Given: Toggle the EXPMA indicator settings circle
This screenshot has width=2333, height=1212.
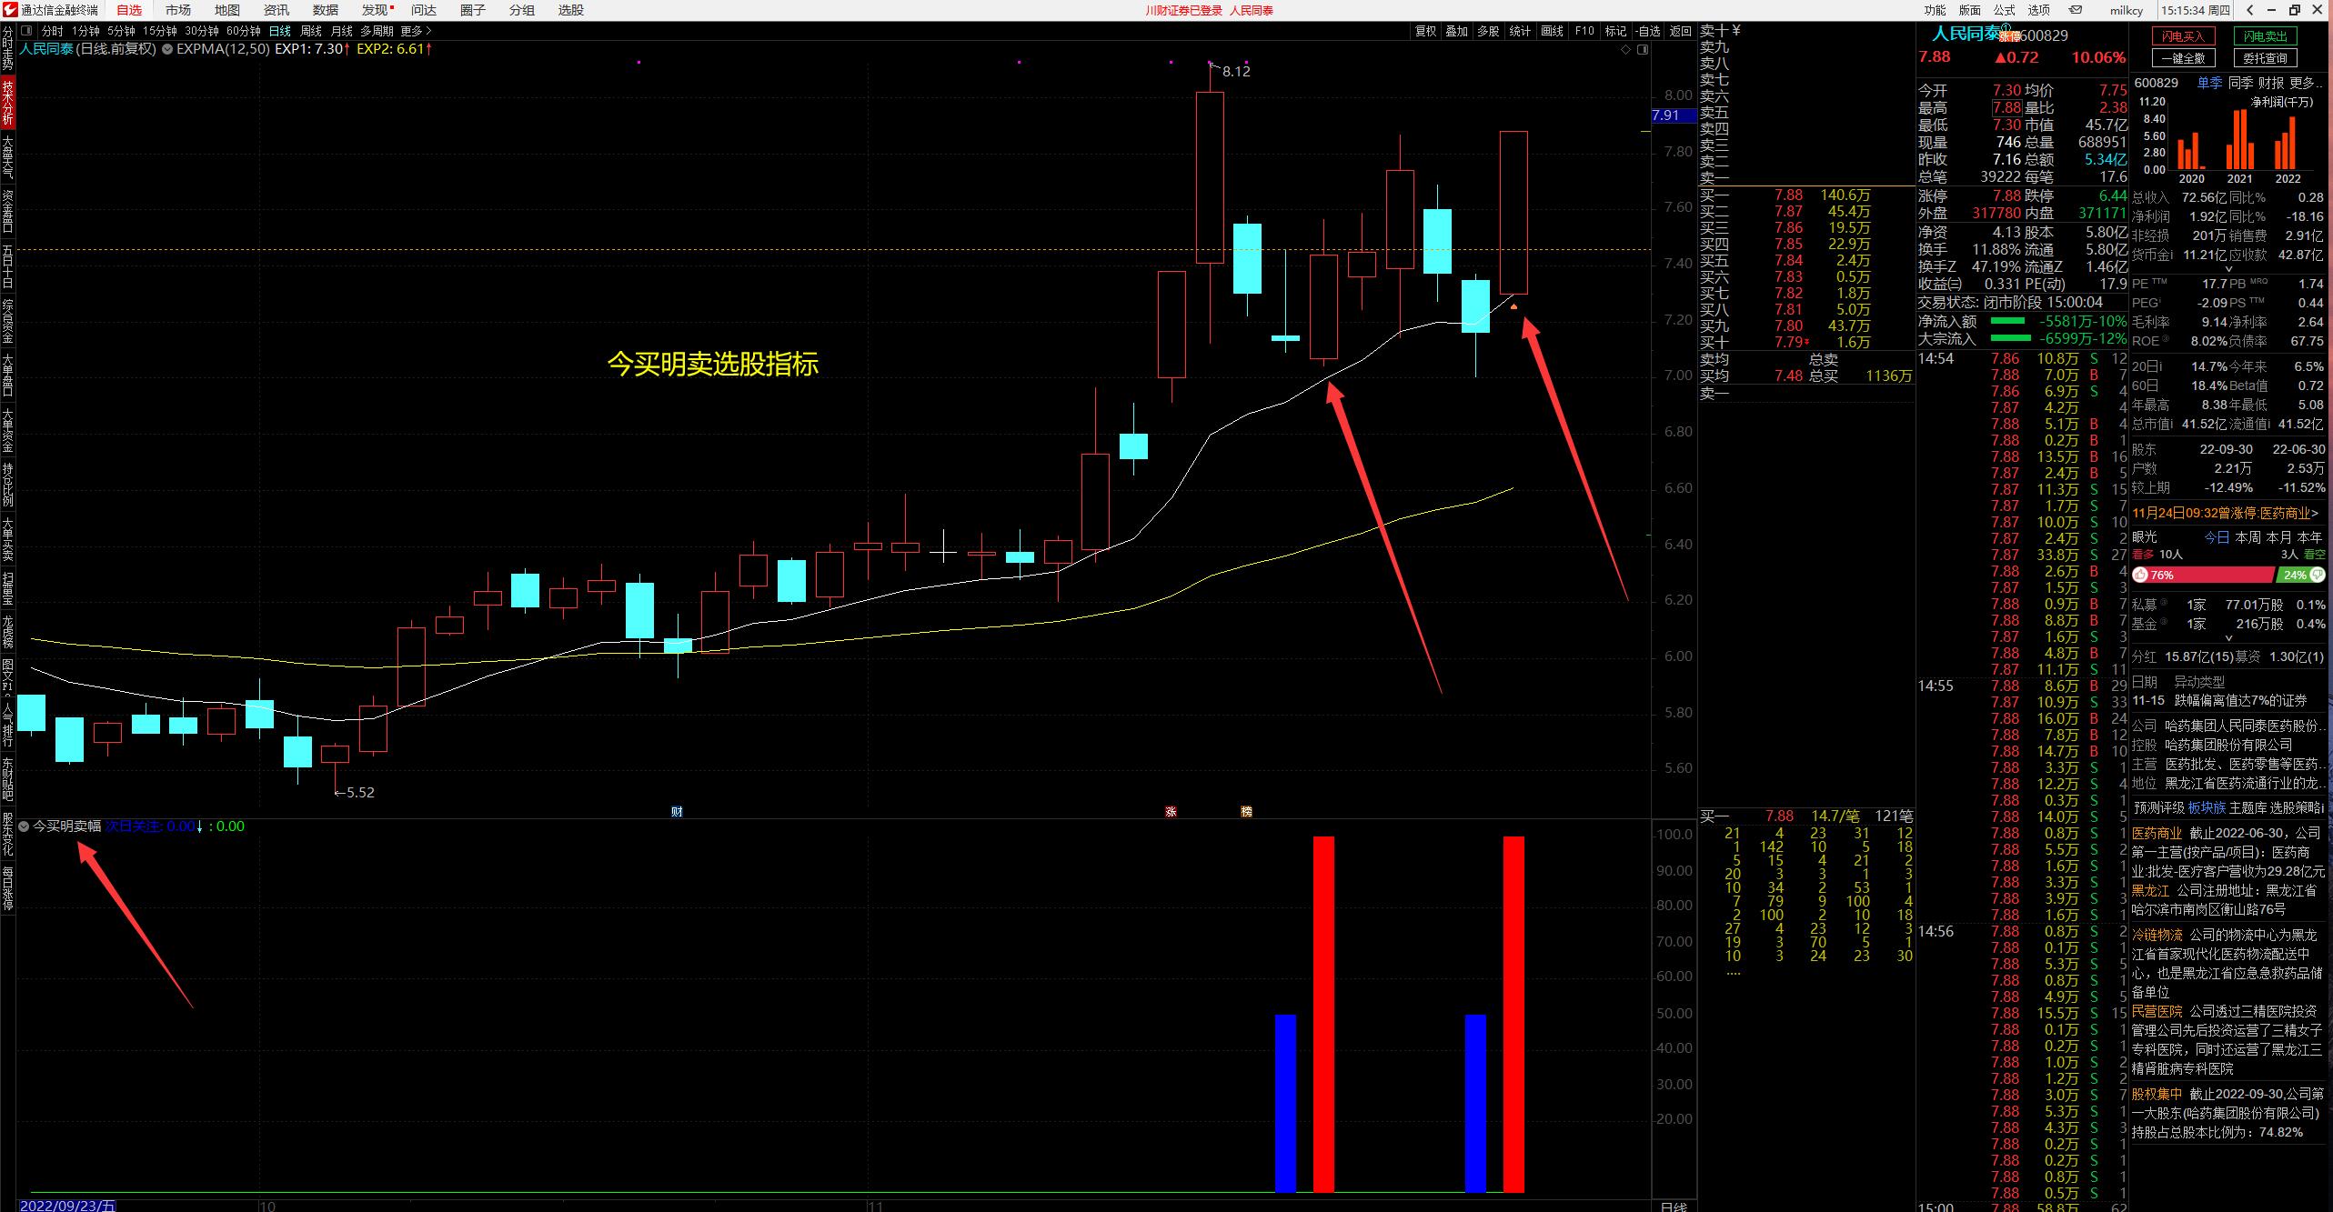Looking at the screenshot, I should [x=167, y=49].
